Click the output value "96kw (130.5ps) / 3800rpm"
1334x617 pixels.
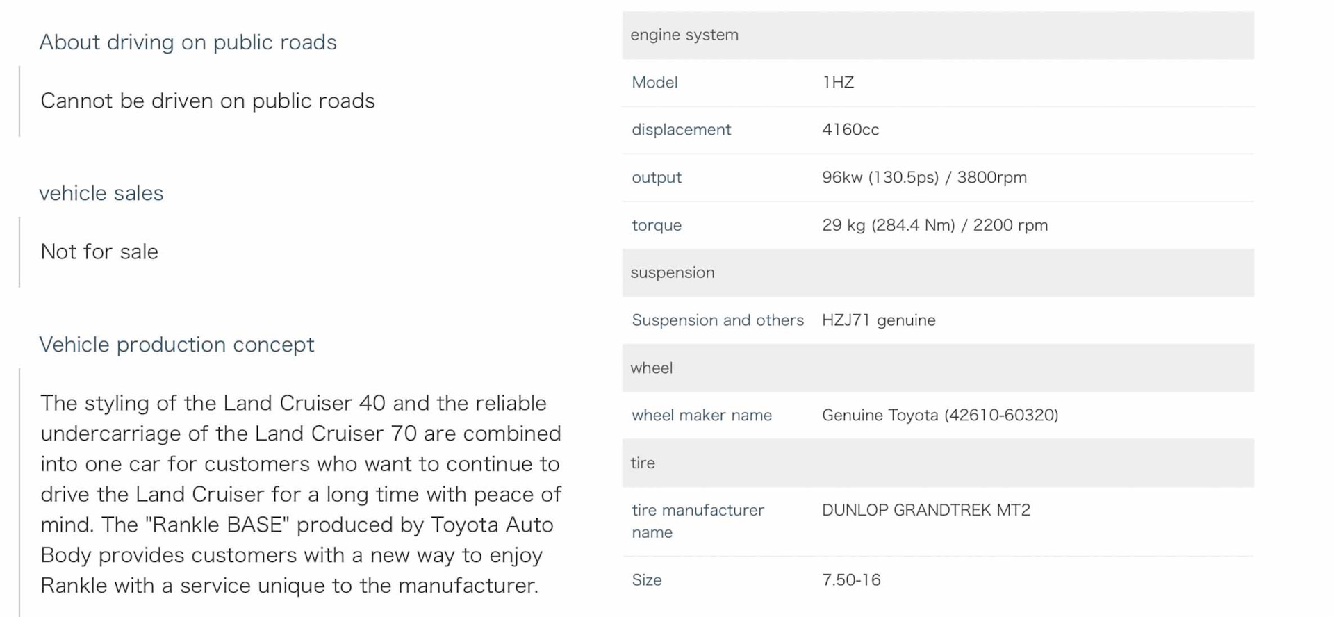tap(924, 177)
